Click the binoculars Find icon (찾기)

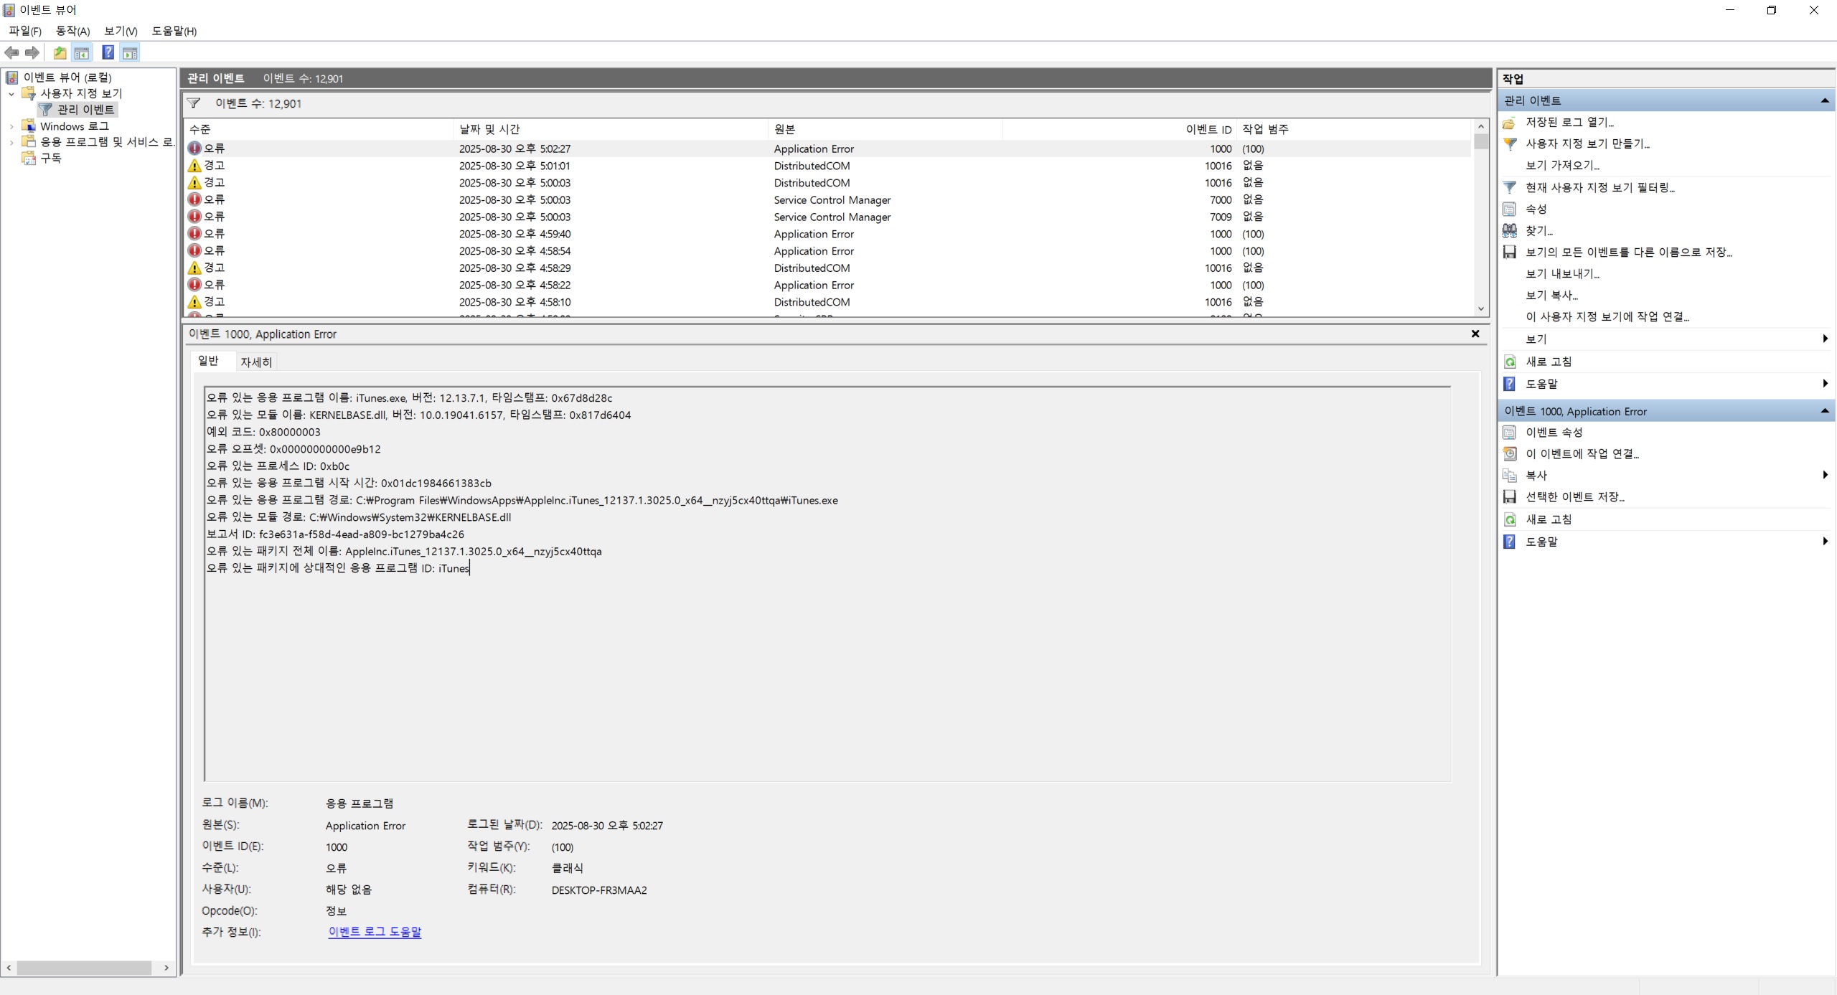pyautogui.click(x=1510, y=231)
